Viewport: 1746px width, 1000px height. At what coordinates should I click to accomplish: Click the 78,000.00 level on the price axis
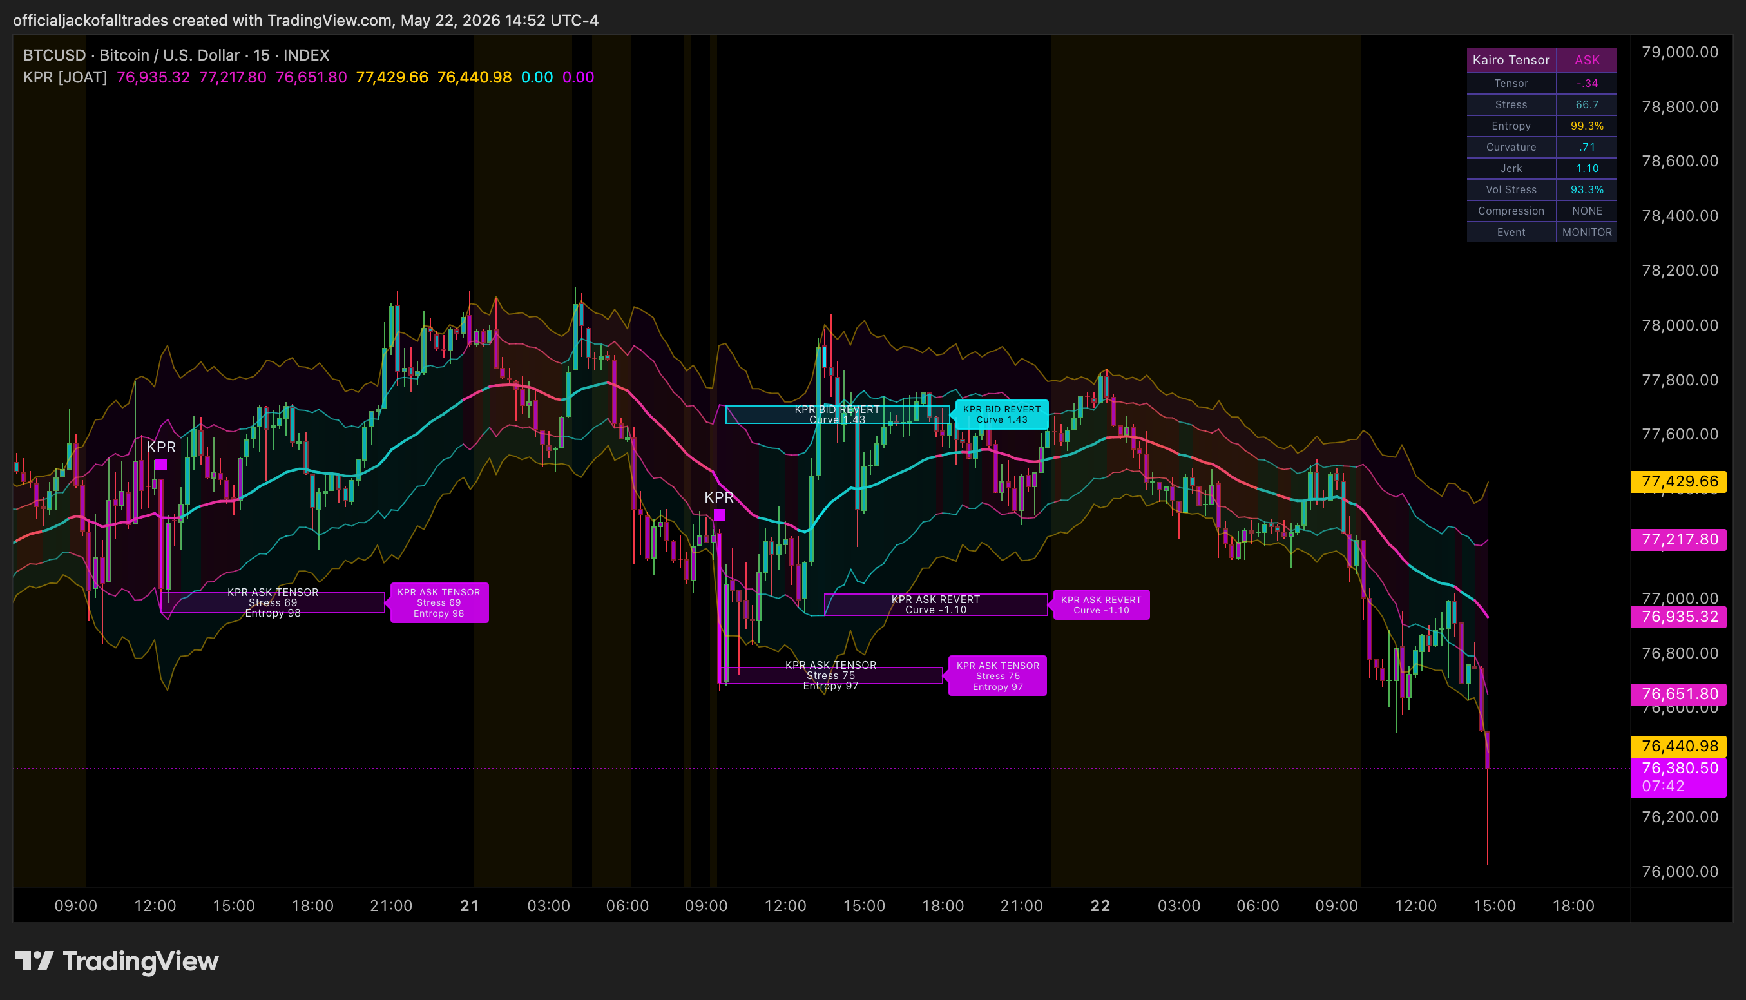click(x=1680, y=325)
